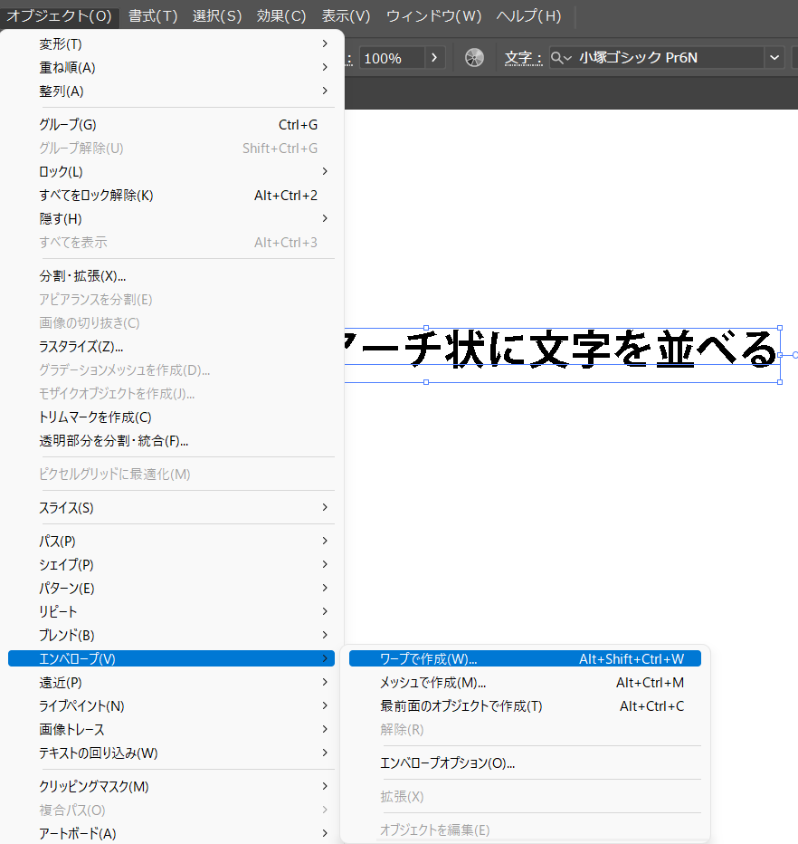
Task: Click the top-right bounding box handle of text
Action: click(780, 327)
